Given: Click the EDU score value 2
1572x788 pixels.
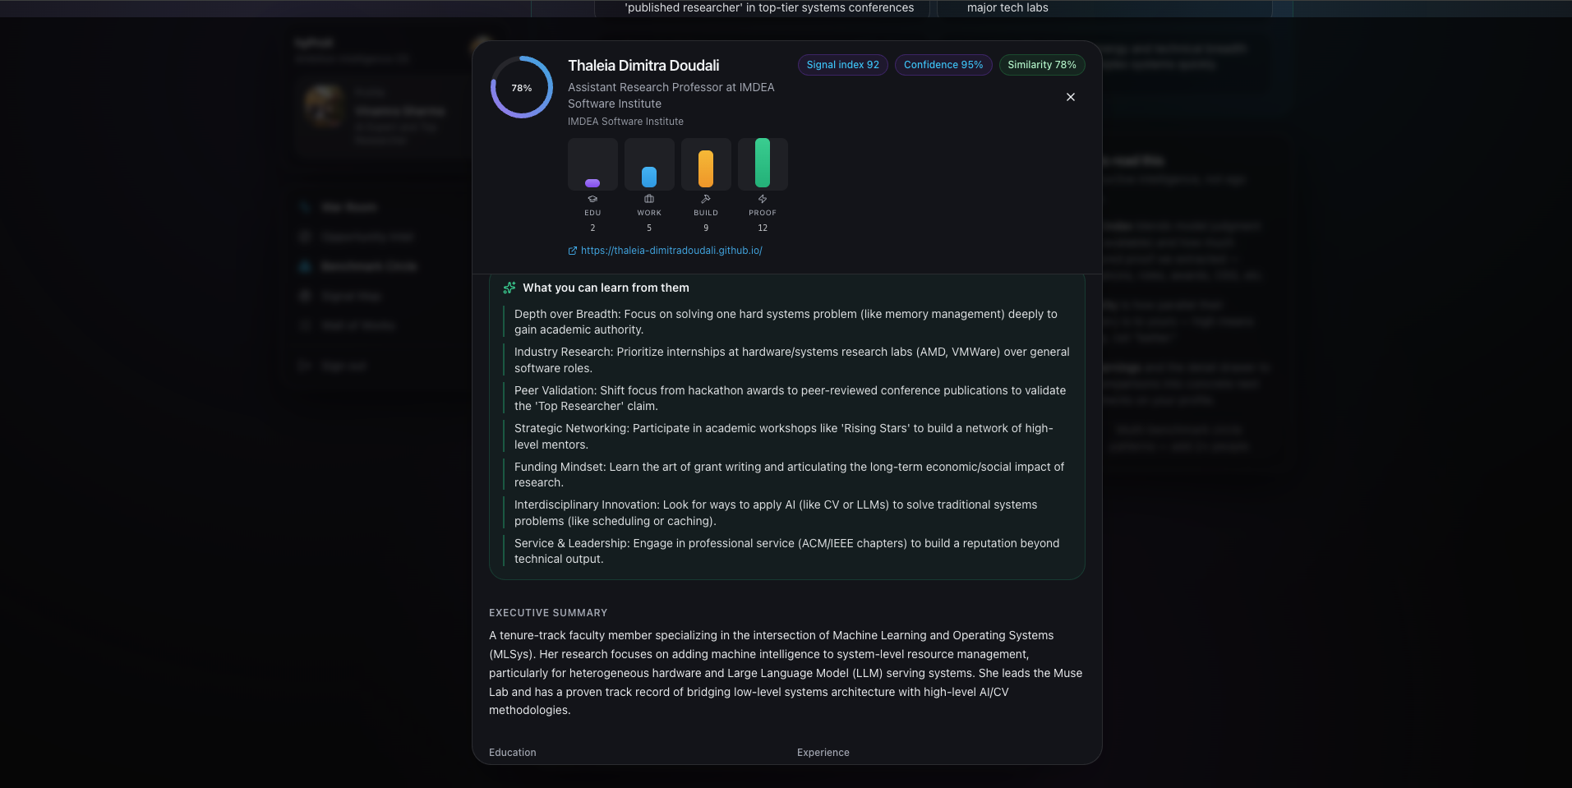Looking at the screenshot, I should [592, 228].
